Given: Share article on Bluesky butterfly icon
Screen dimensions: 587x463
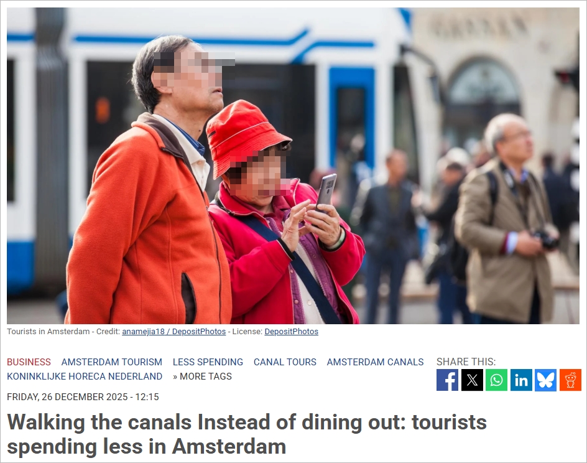Looking at the screenshot, I should pos(545,380).
